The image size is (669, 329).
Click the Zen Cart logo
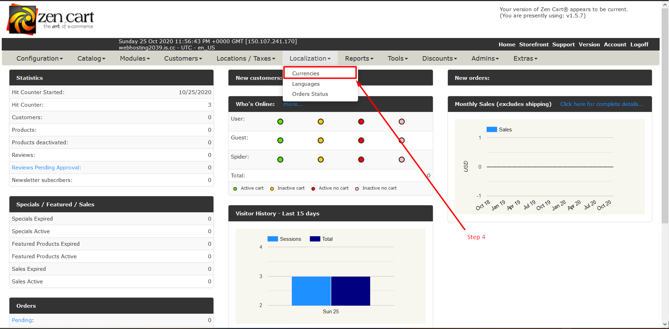(x=50, y=19)
